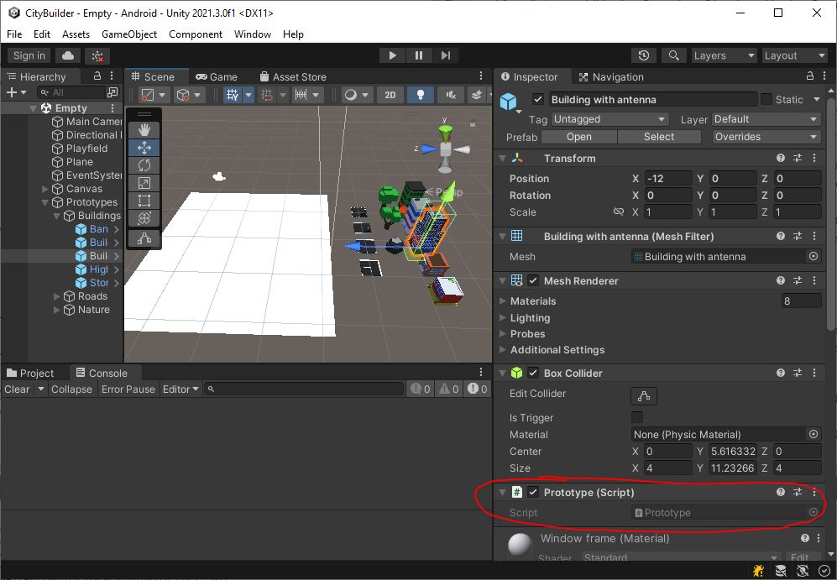
Task: Open the Layers dropdown in toolbar
Action: pos(724,55)
